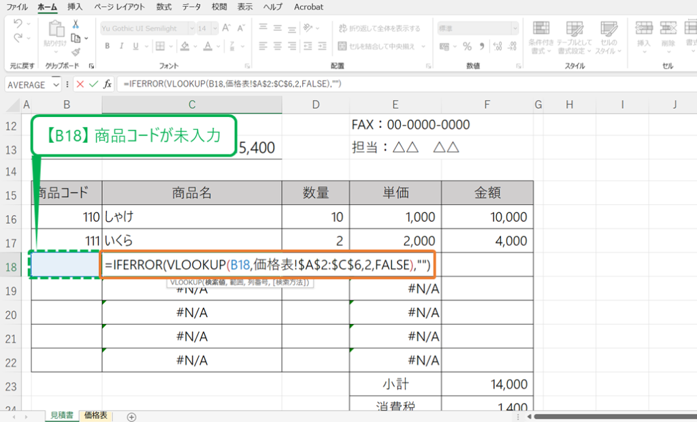The width and height of the screenshot is (697, 422).
Task: Open the font name dropdown
Action: [192, 28]
